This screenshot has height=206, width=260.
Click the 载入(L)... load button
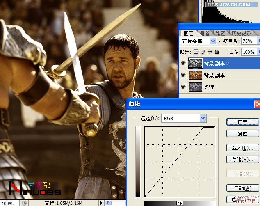click(x=242, y=148)
